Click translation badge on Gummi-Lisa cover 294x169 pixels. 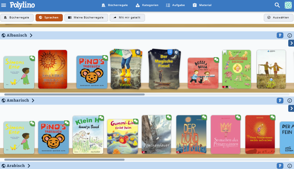tap(135, 121)
